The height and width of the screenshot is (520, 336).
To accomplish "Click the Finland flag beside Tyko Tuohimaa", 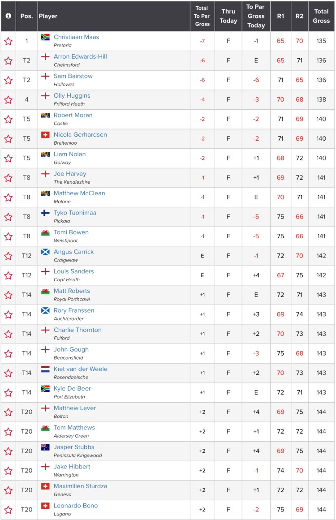I will [x=45, y=213].
